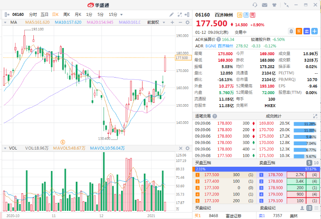Show help for ADR换算价
Screen dimensions: 321x219
click(219, 39)
